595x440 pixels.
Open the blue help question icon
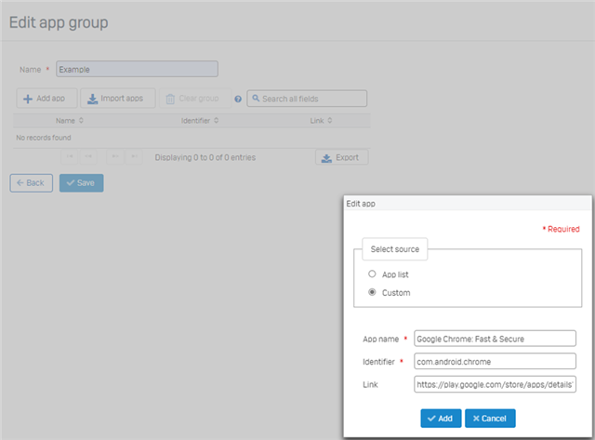click(238, 100)
